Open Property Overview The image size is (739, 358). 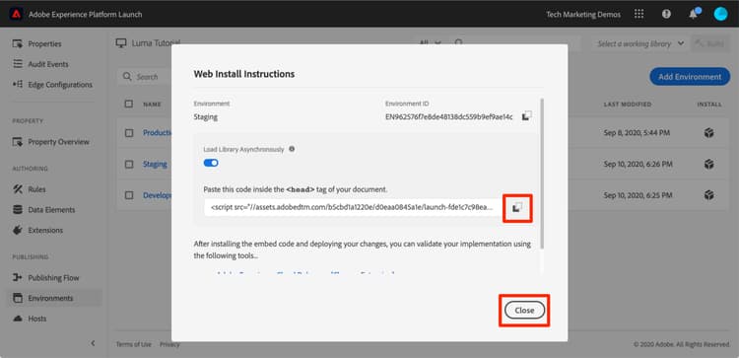click(x=58, y=142)
